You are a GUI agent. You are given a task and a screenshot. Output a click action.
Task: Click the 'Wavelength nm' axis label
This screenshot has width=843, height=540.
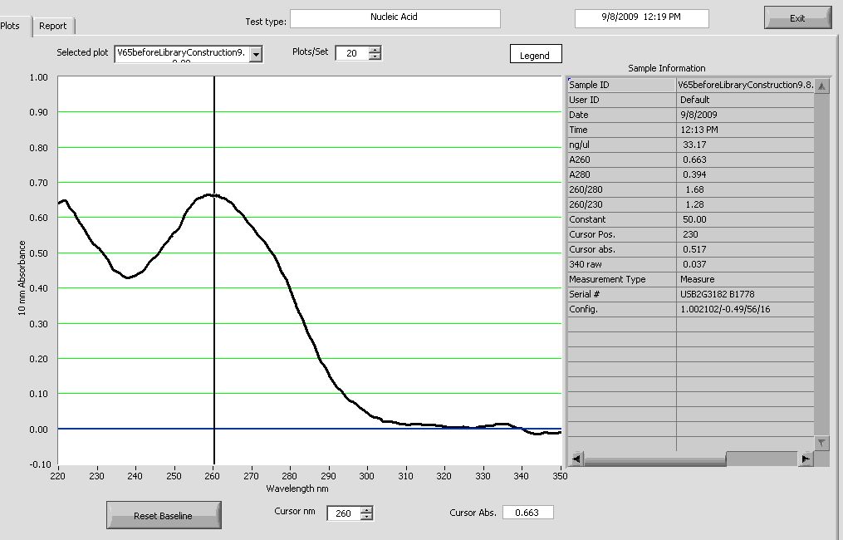coord(297,488)
